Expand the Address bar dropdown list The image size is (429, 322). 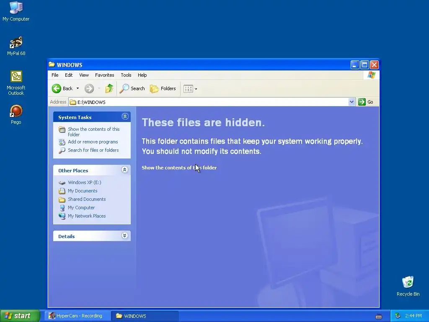351,102
